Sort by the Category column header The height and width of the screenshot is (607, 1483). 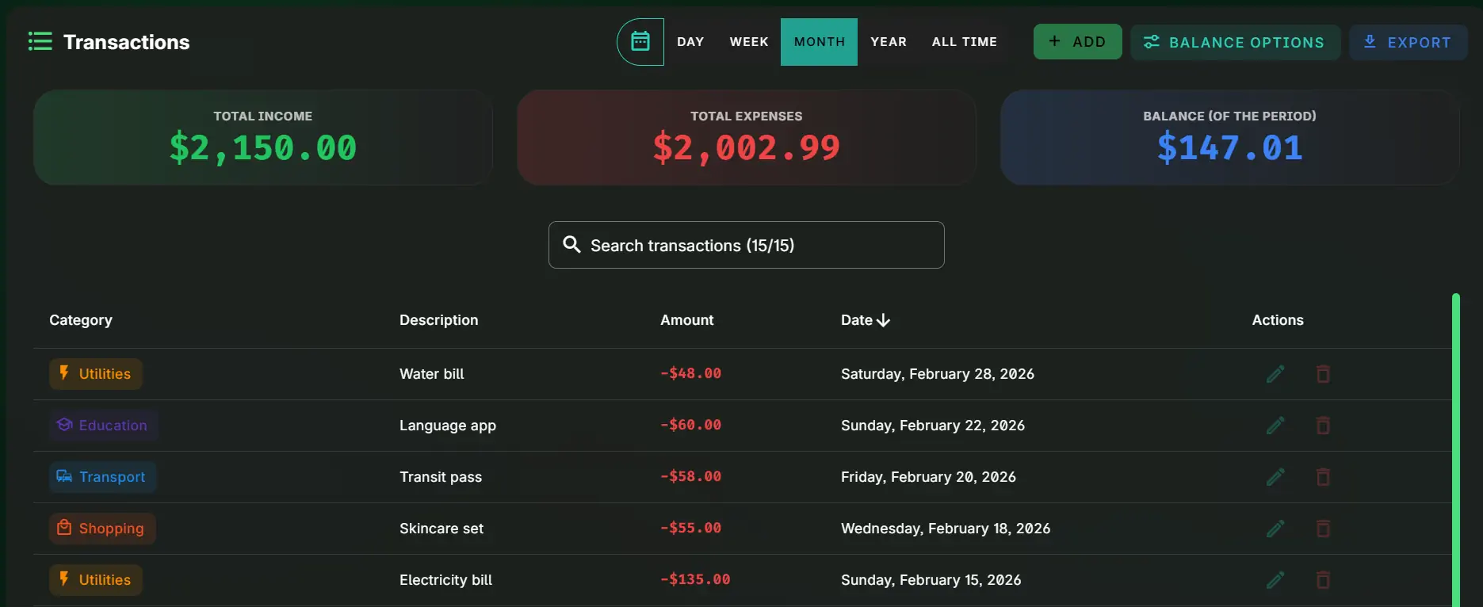pyautogui.click(x=81, y=320)
